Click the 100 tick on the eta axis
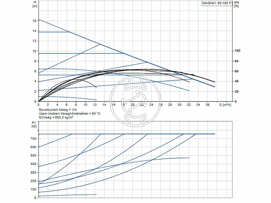The height and width of the screenshot is (203, 271). (x=237, y=51)
